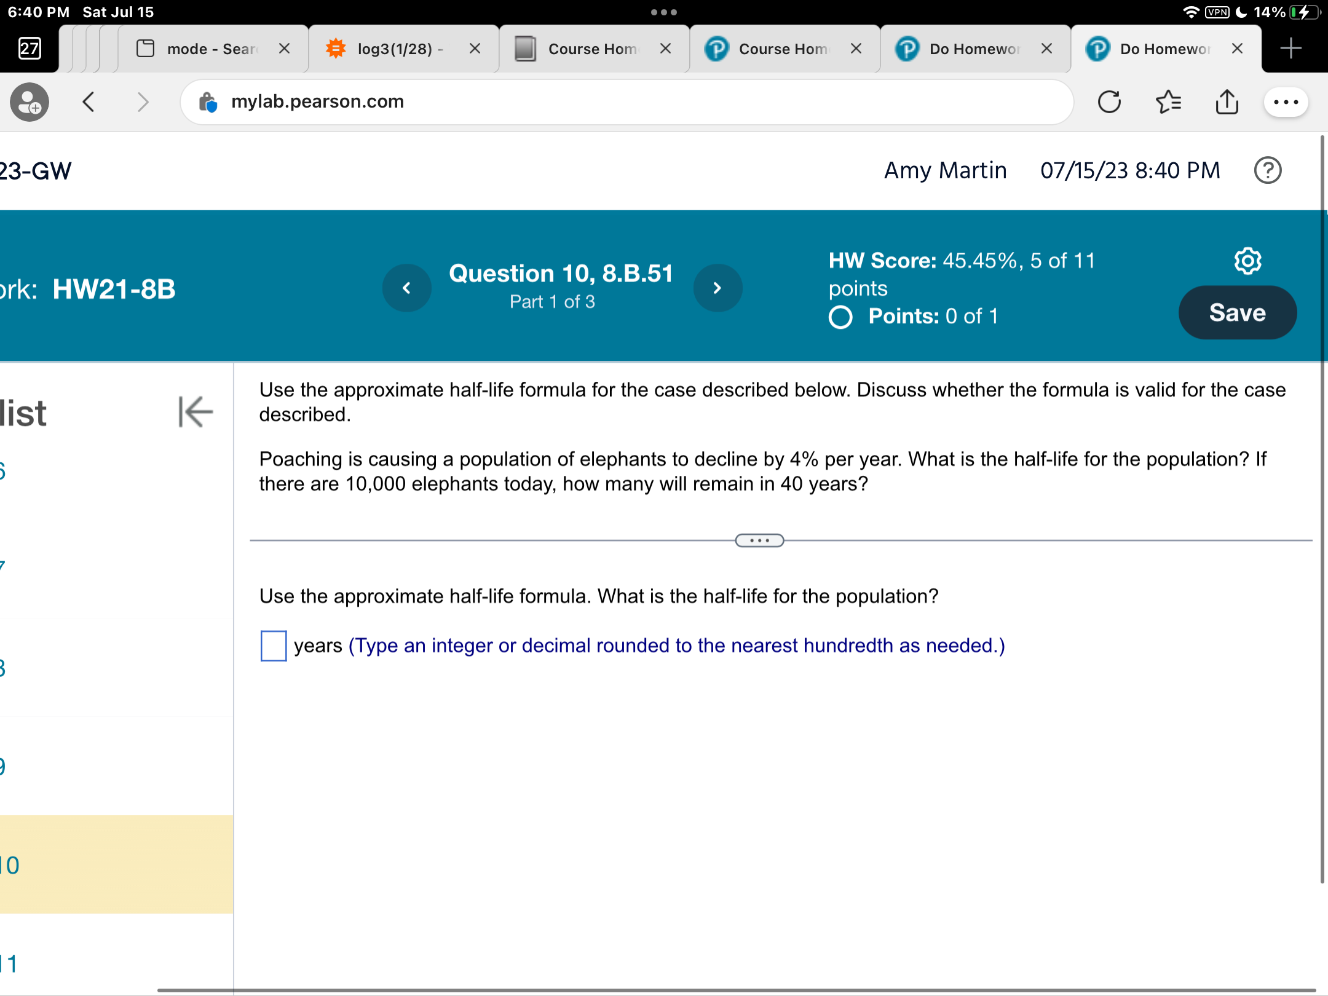Go to the previous question arrow

[x=406, y=288]
